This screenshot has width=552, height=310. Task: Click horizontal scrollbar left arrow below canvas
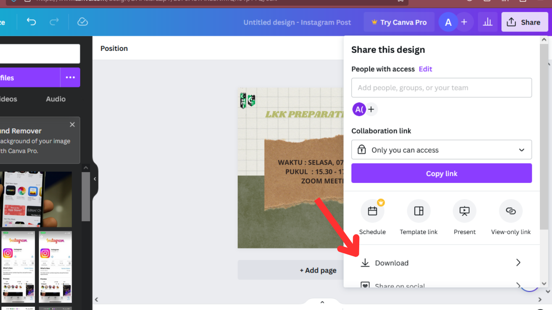pyautogui.click(x=97, y=300)
